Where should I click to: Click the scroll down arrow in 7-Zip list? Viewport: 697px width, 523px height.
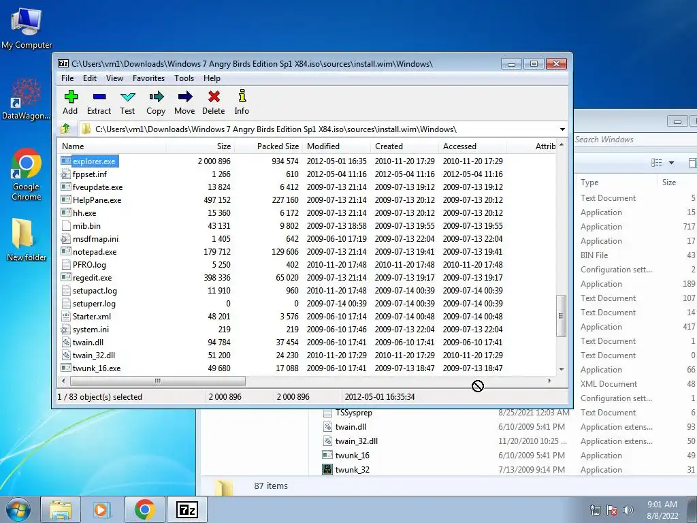click(x=562, y=370)
